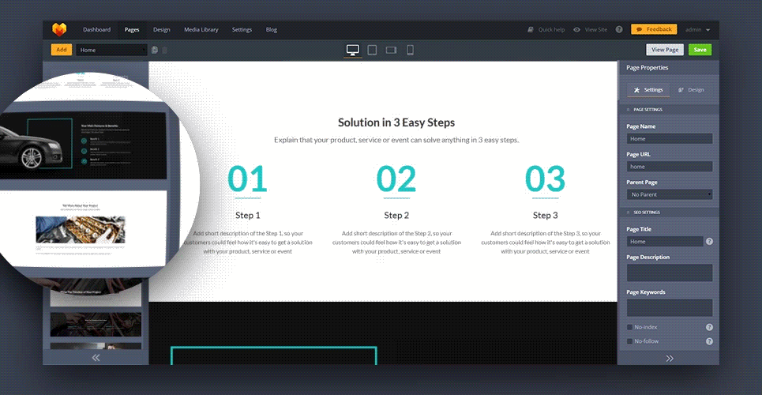Screen dimensions: 762x395
Task: Click View Site link text
Action: click(596, 30)
